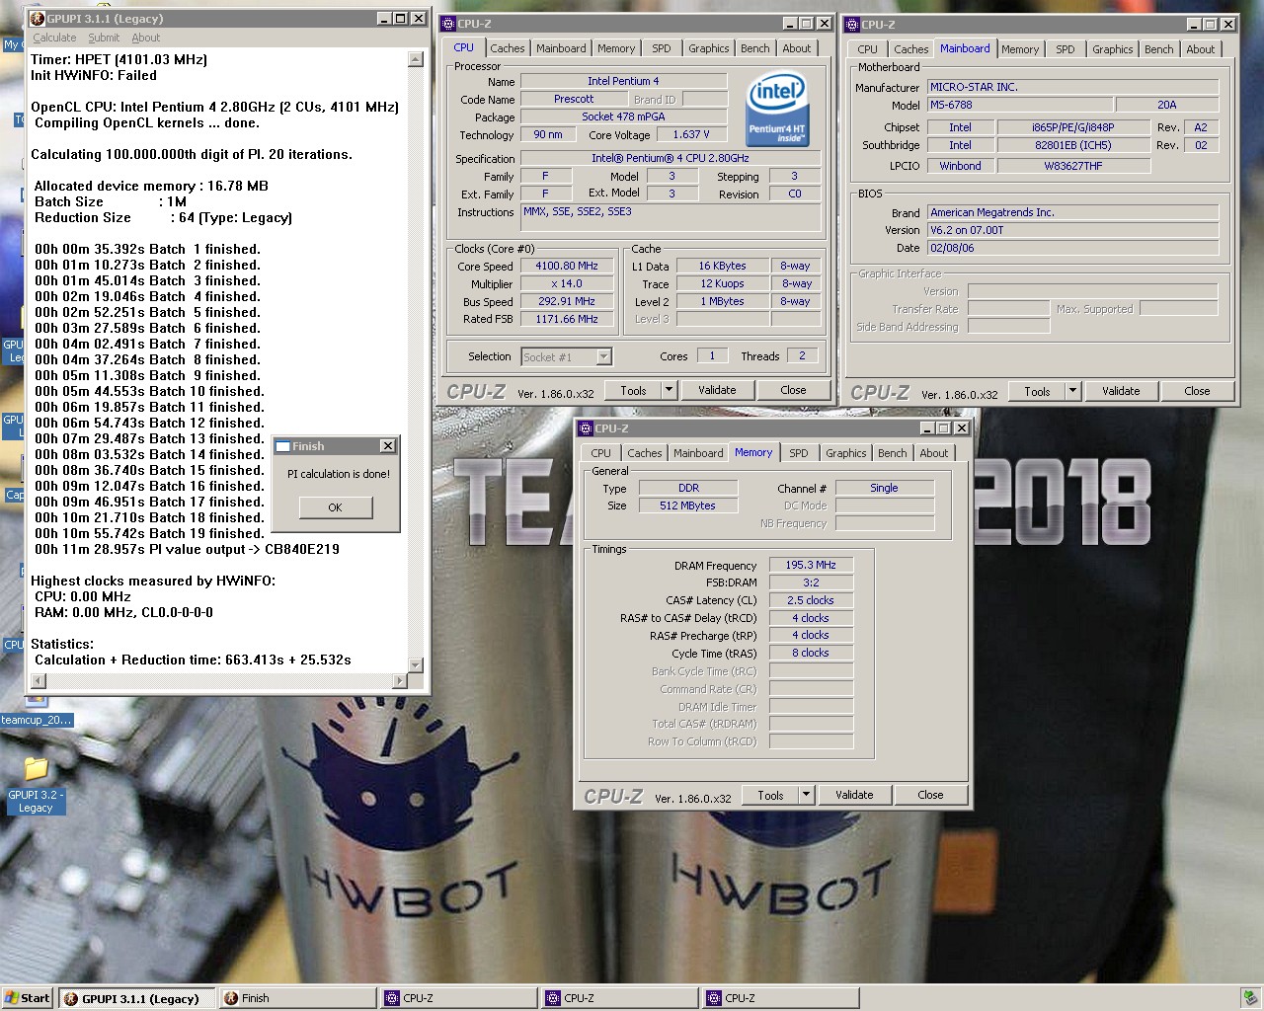1264x1011 pixels.
Task: Click Tools button in CPU-Z CPU window
Action: [x=633, y=390]
